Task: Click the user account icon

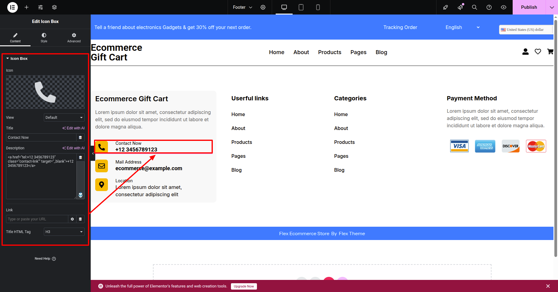Action: 525,52
